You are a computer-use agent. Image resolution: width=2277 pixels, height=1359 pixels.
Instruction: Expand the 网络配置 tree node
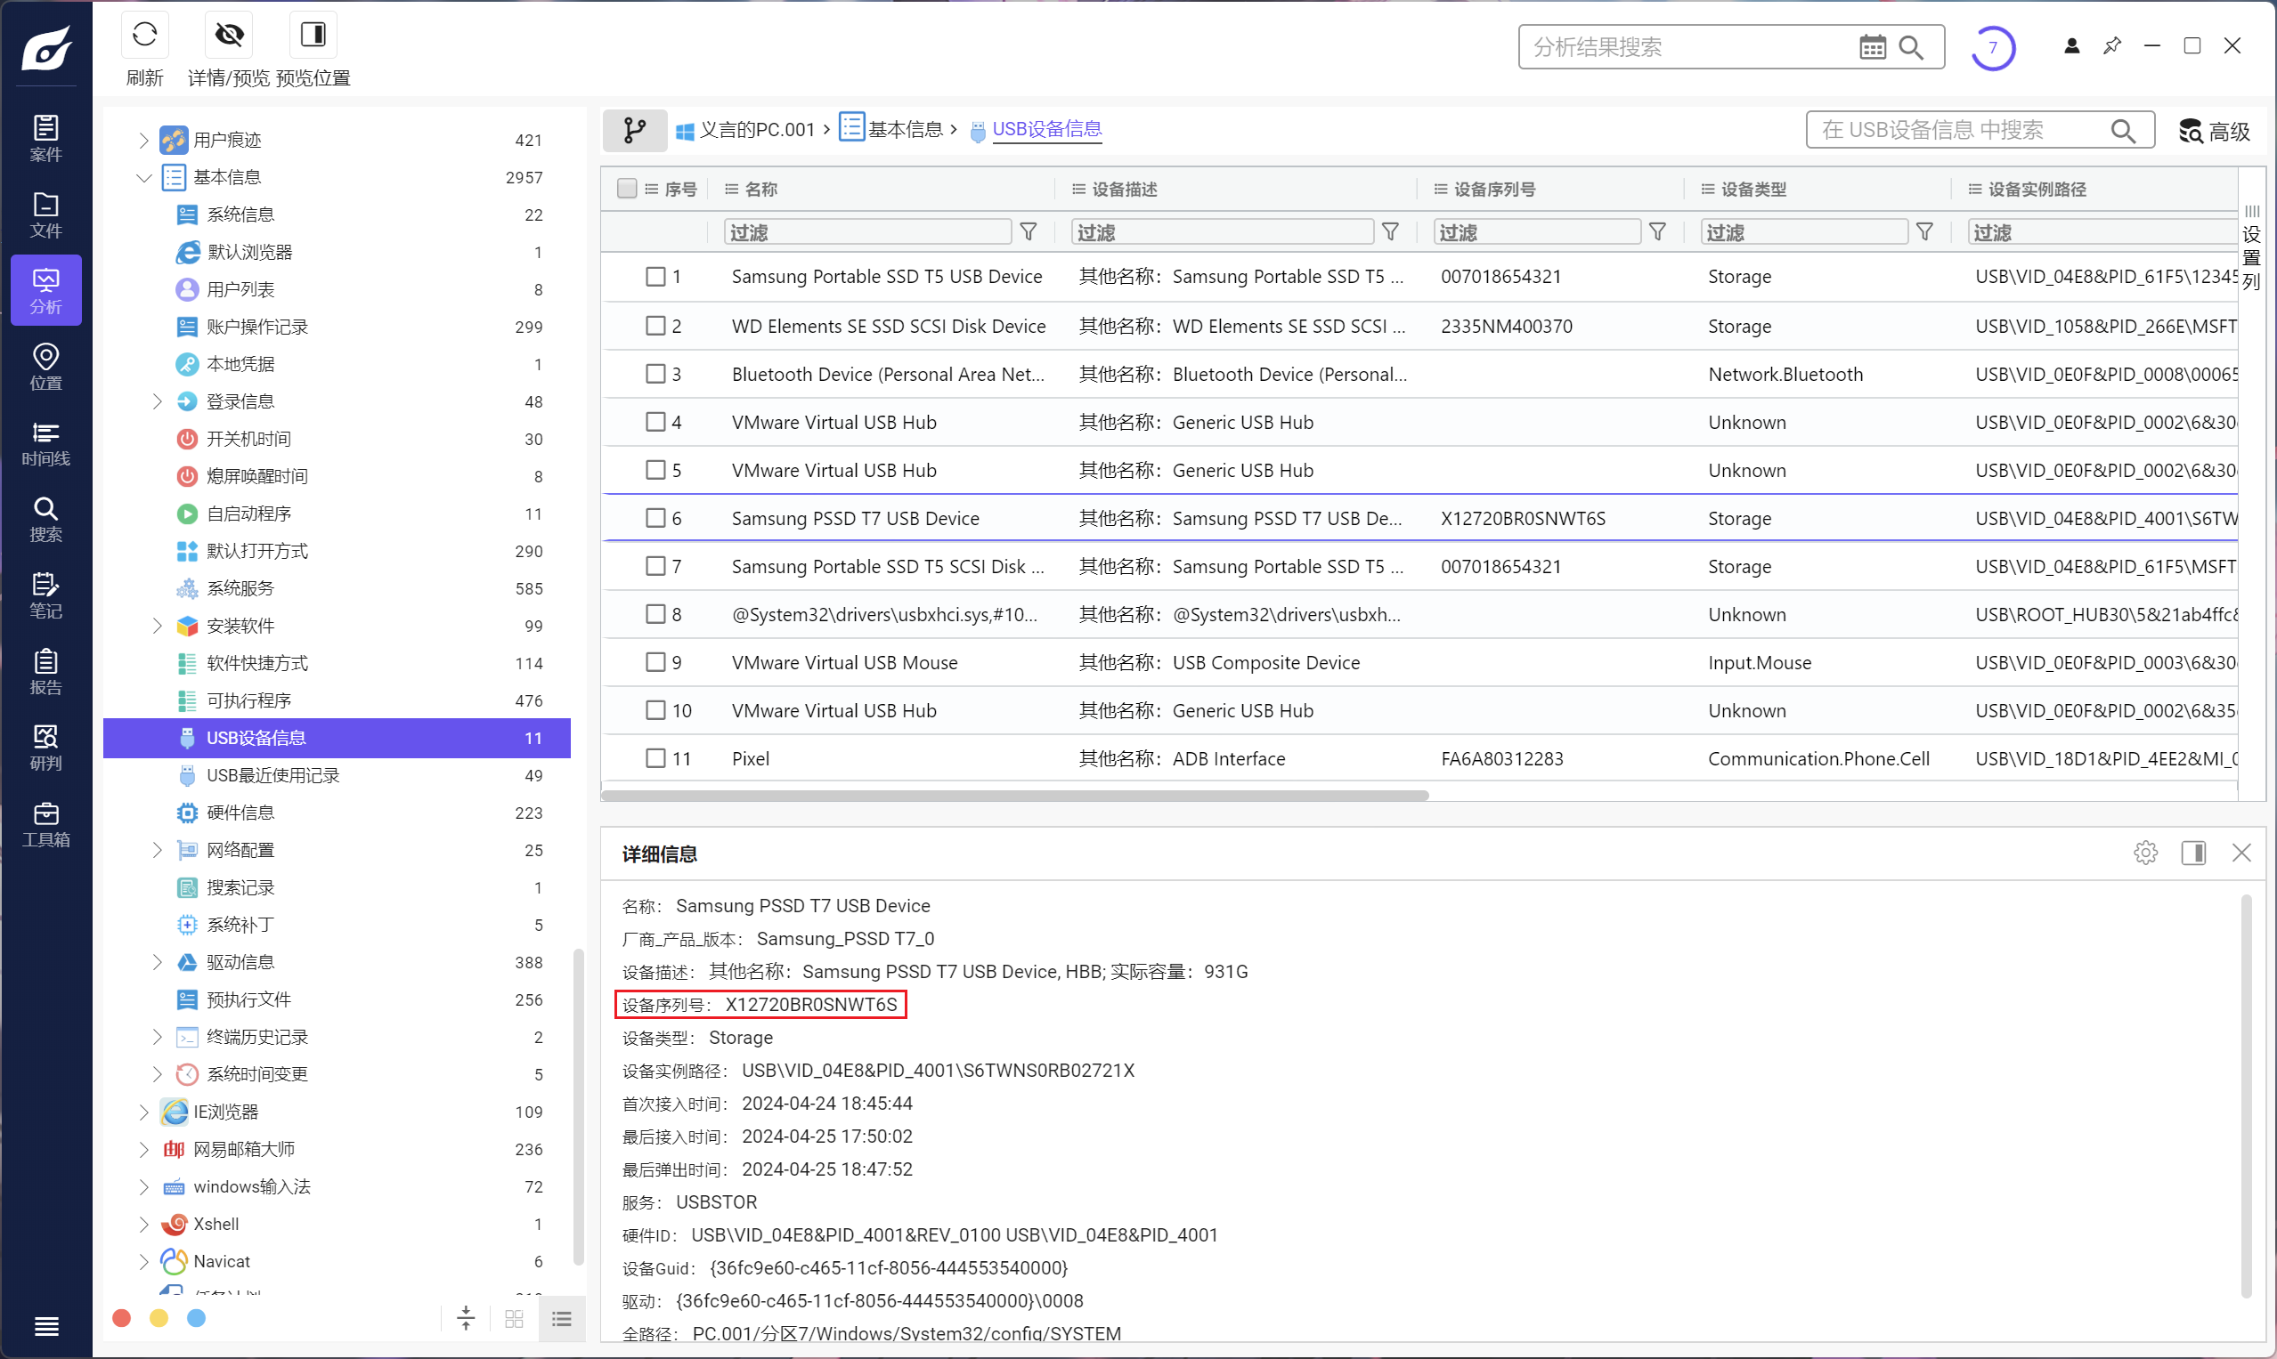point(157,850)
